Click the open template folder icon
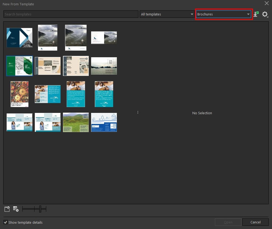272x229 pixels. [7, 209]
